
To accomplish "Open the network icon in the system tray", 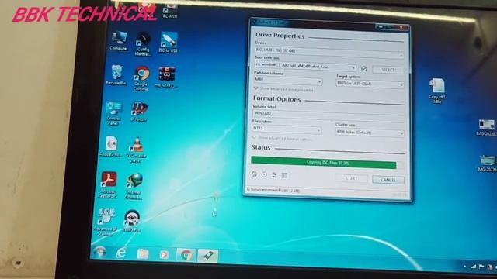I will click(x=473, y=267).
